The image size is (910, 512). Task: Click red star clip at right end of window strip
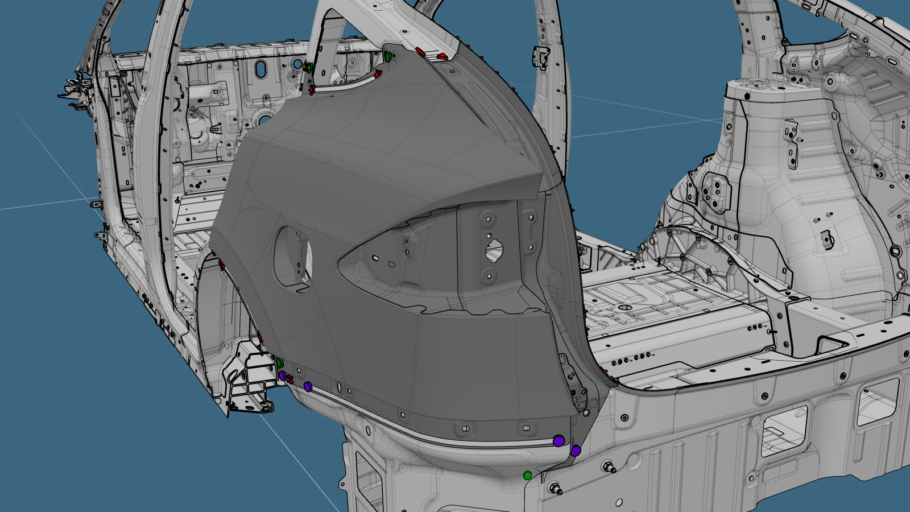[x=378, y=73]
